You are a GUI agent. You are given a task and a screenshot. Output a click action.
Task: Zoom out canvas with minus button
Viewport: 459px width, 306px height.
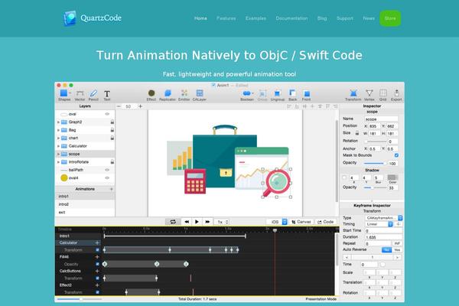tap(119, 106)
